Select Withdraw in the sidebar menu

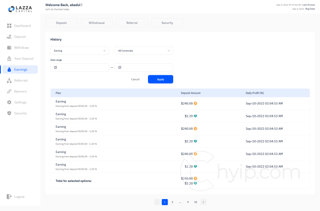(x=20, y=48)
